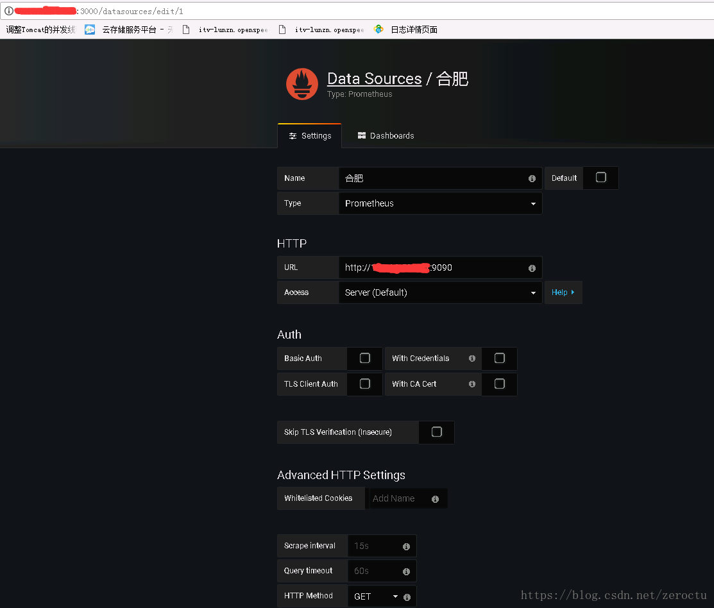Click the site info icon in address bar
This screenshot has height=608, width=714.
pyautogui.click(x=8, y=11)
